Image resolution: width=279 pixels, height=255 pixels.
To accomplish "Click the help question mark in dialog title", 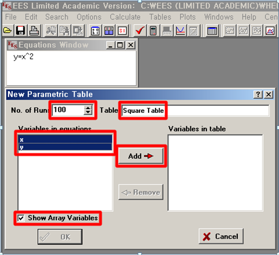I will pos(258,94).
